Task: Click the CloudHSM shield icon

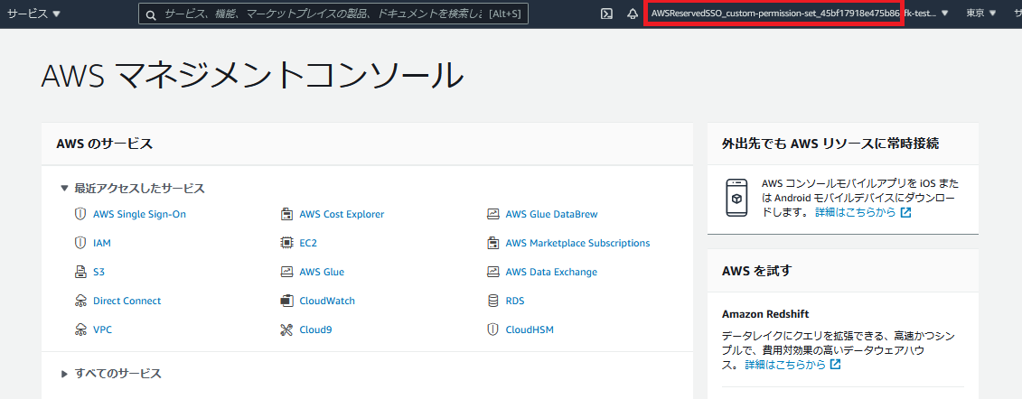Action: [492, 329]
